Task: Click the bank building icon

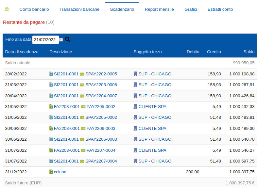Action: 7,9
